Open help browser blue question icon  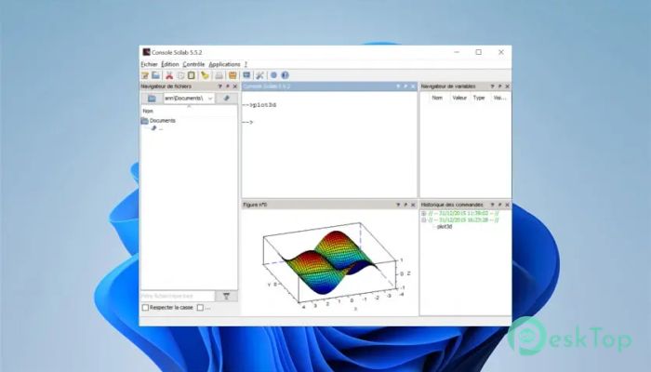pyautogui.click(x=285, y=75)
